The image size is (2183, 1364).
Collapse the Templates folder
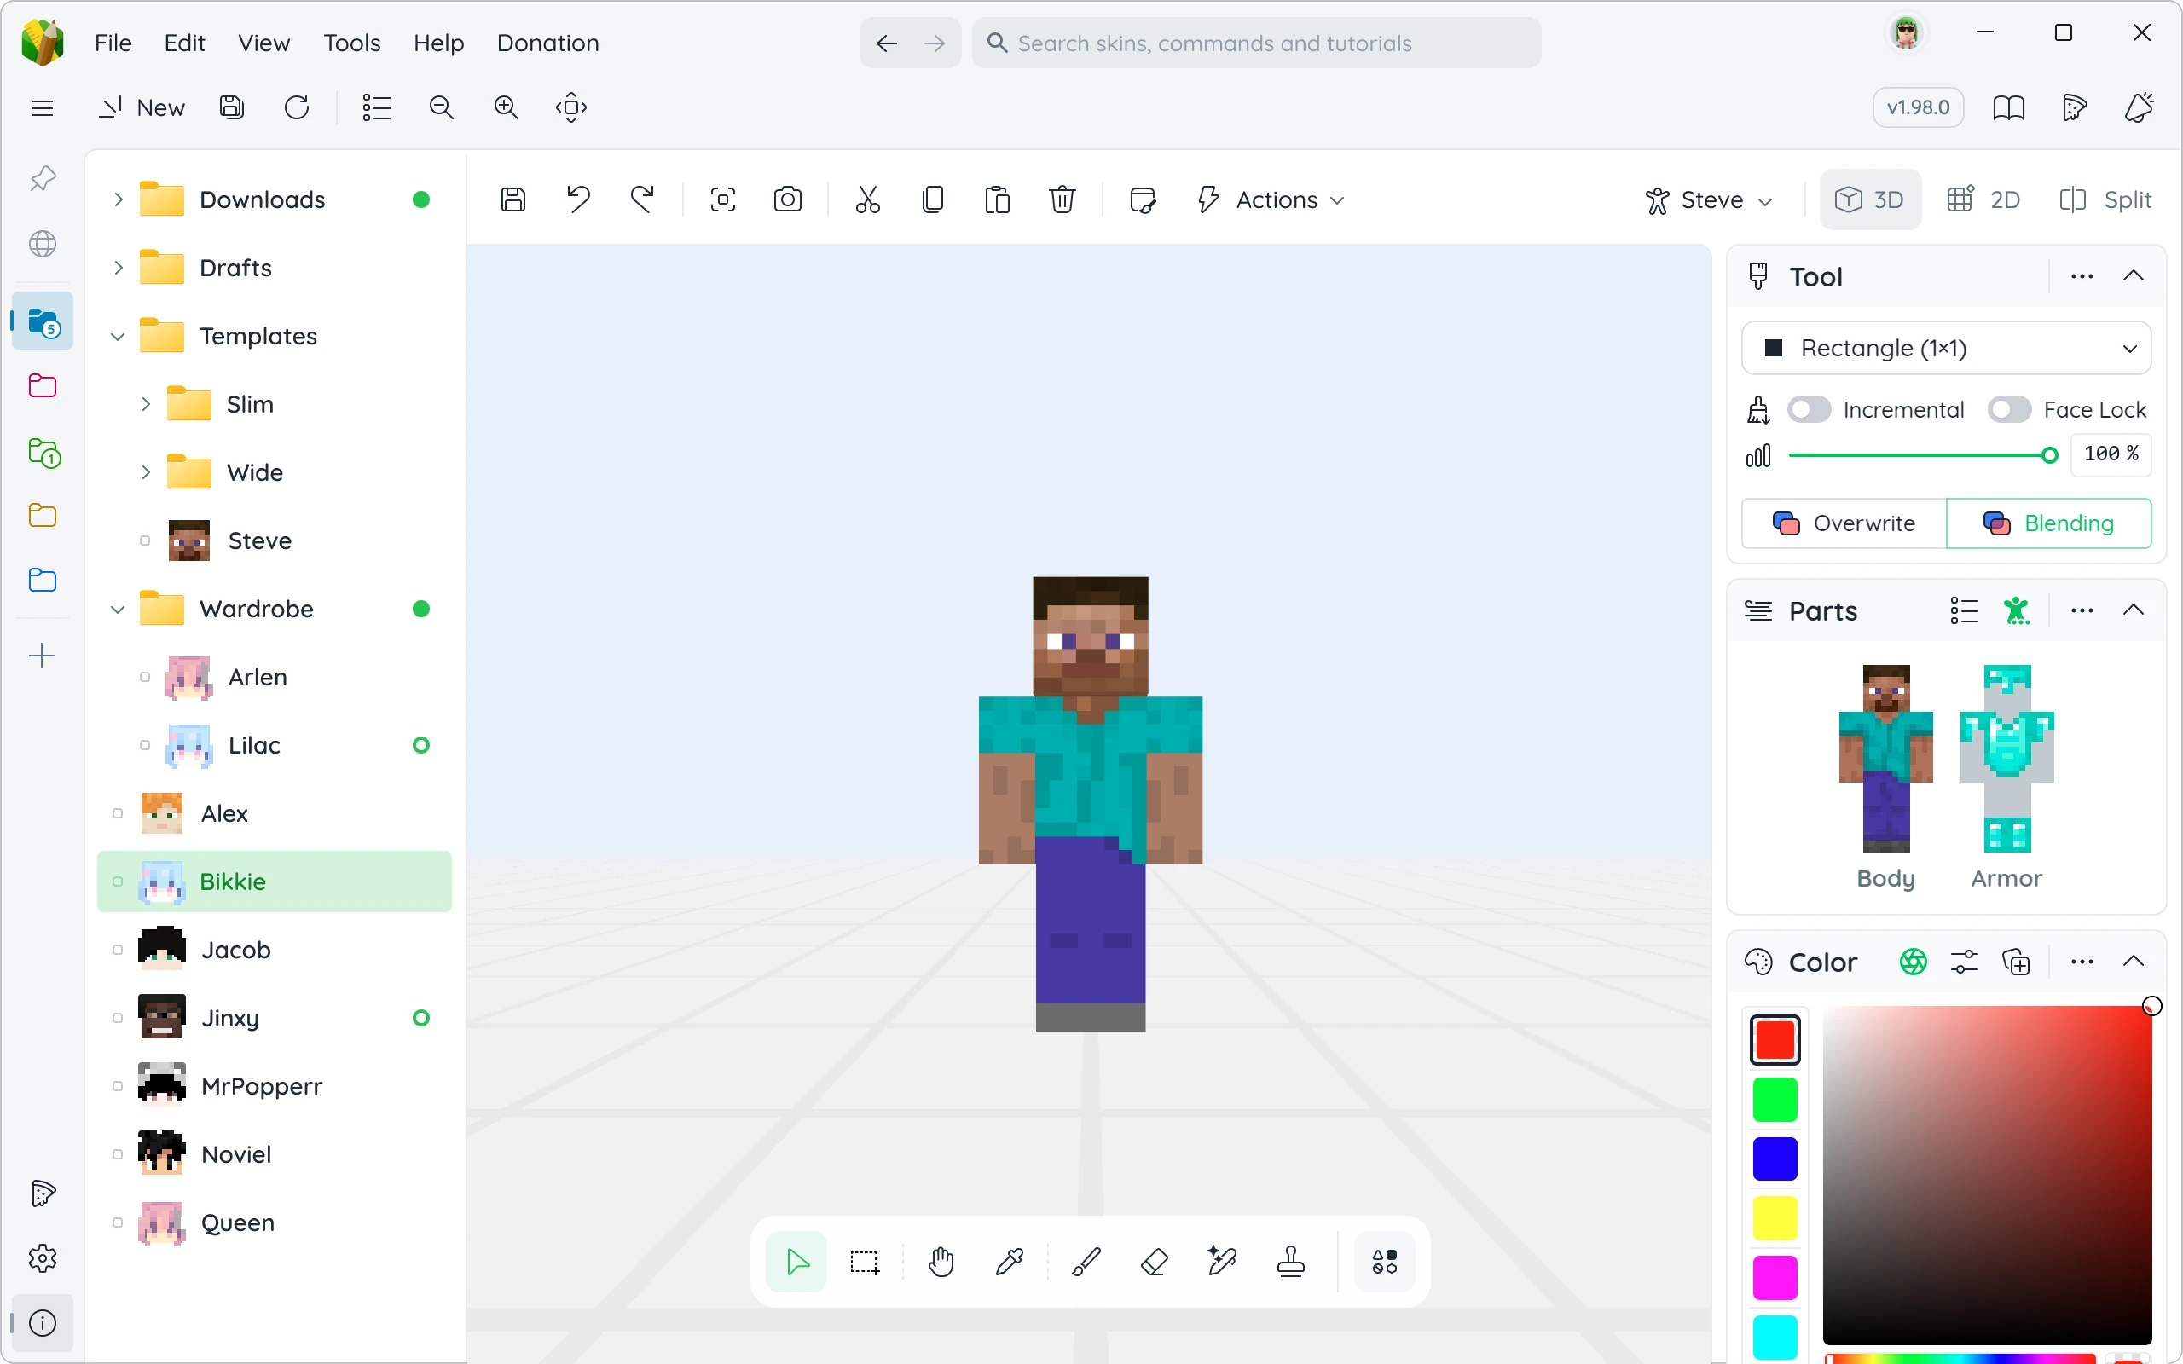(118, 337)
